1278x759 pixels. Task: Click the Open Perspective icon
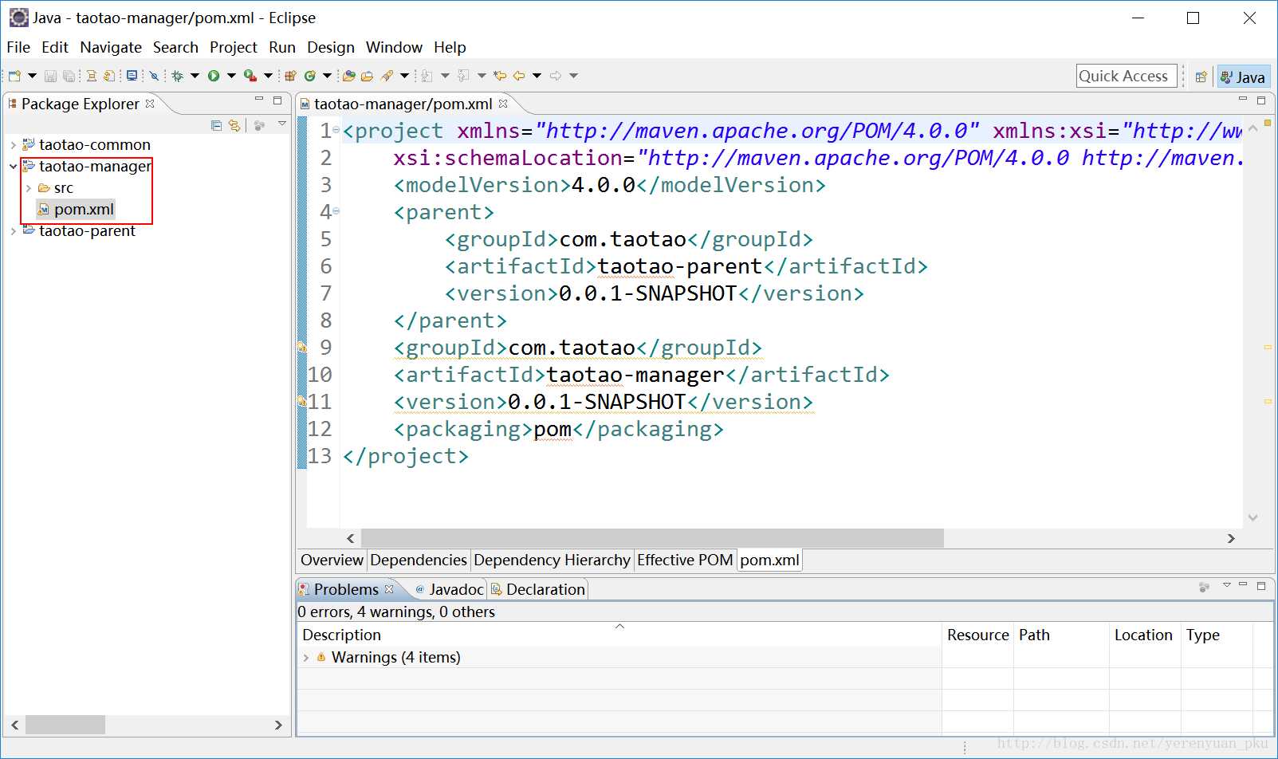(1201, 77)
